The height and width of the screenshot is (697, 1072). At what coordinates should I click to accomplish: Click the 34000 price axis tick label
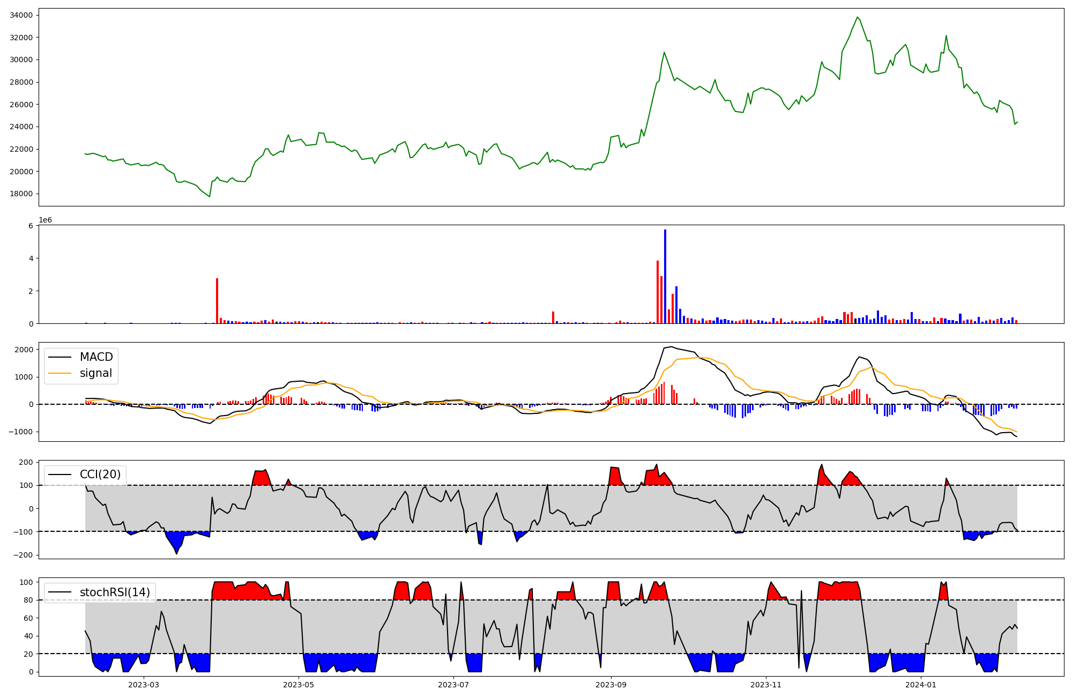click(x=21, y=15)
